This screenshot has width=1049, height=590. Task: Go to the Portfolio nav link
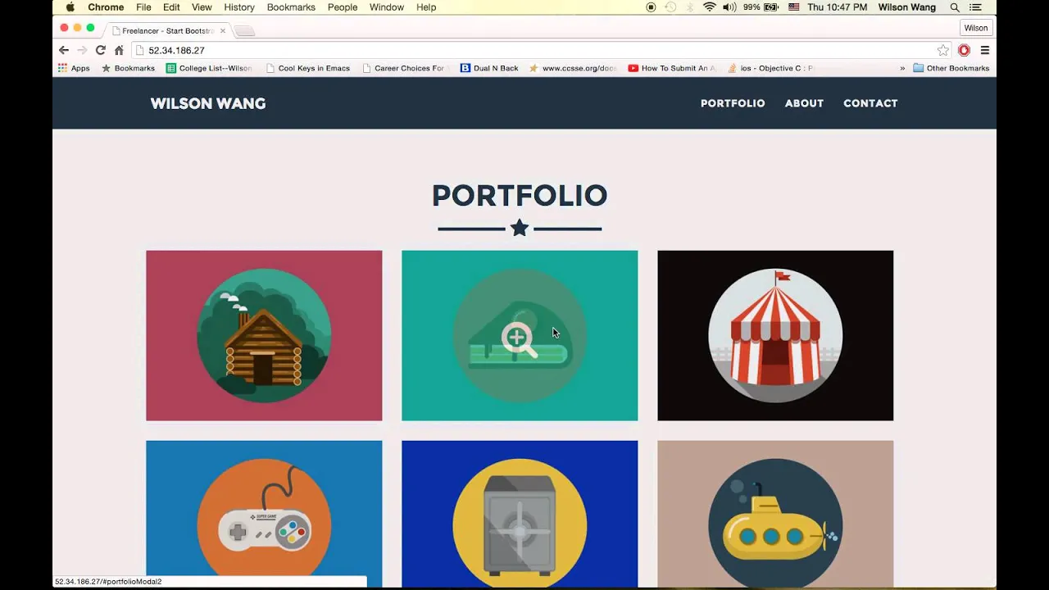coord(733,103)
